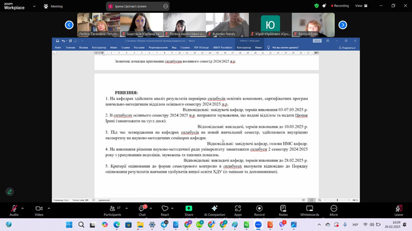Expand the React options arrow
The height and width of the screenshot is (231, 412).
pyautogui.click(x=172, y=209)
